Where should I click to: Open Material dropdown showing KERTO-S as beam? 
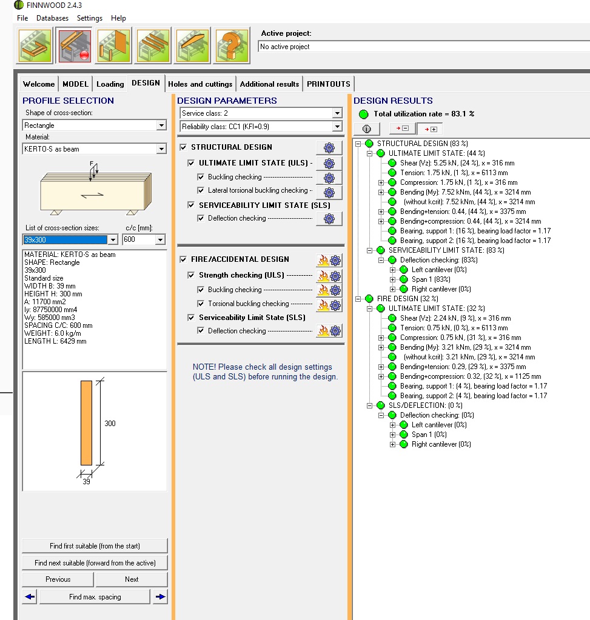point(161,149)
